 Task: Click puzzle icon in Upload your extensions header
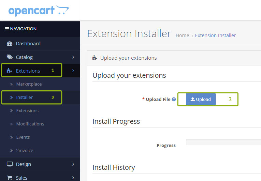pyautogui.click(x=95, y=58)
